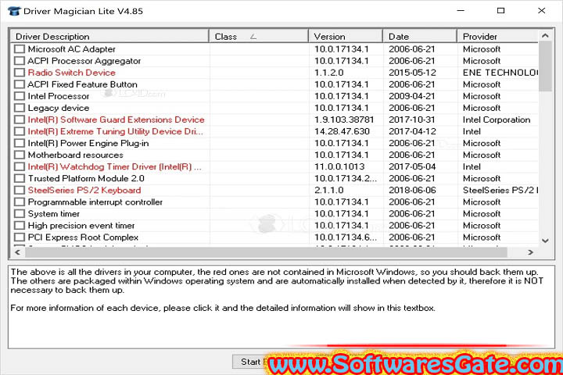
Task: Click the date 2018-06-06 cell
Action: (x=412, y=190)
